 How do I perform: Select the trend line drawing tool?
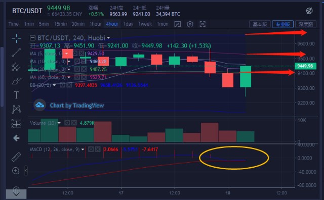[16, 53]
